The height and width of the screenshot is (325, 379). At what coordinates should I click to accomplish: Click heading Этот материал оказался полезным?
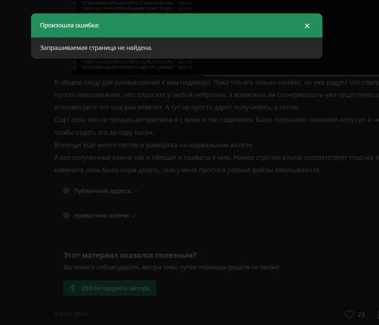[x=130, y=255]
